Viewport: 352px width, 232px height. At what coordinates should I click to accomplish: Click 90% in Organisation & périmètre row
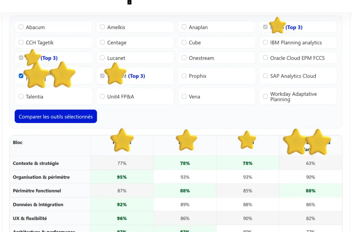(311, 177)
